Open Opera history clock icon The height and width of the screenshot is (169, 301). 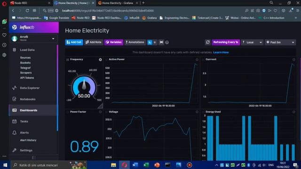tap(4, 45)
